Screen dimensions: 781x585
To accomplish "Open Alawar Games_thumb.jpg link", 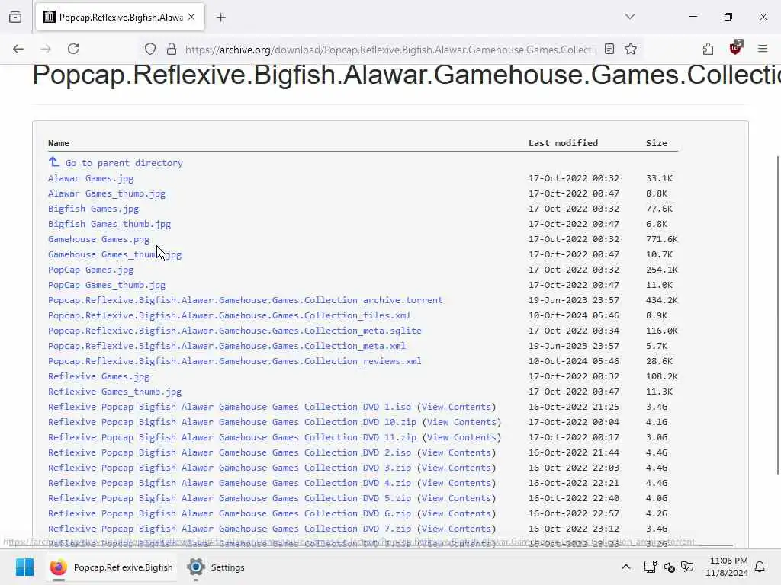I will 107,193.
